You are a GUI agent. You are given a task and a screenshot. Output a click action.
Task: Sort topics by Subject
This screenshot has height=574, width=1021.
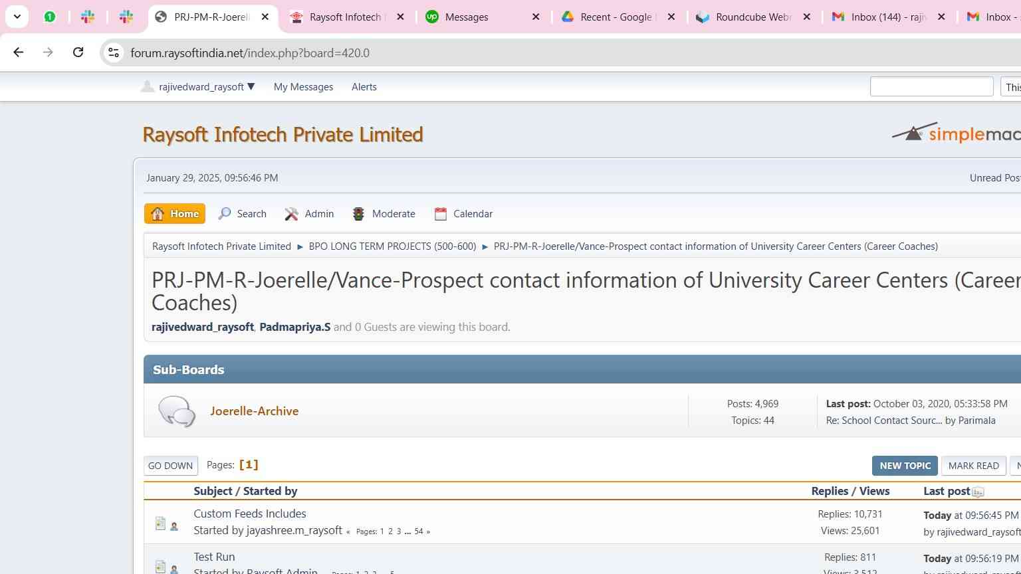coord(213,491)
